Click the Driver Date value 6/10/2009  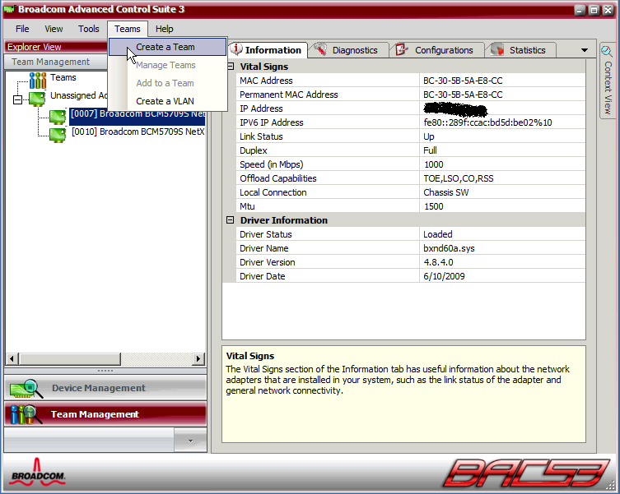444,276
